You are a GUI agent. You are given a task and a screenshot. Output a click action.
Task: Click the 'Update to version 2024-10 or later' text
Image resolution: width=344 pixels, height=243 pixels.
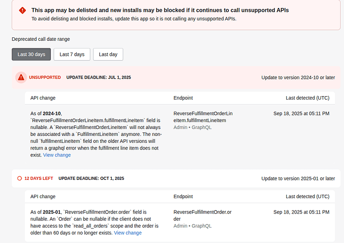298,78
